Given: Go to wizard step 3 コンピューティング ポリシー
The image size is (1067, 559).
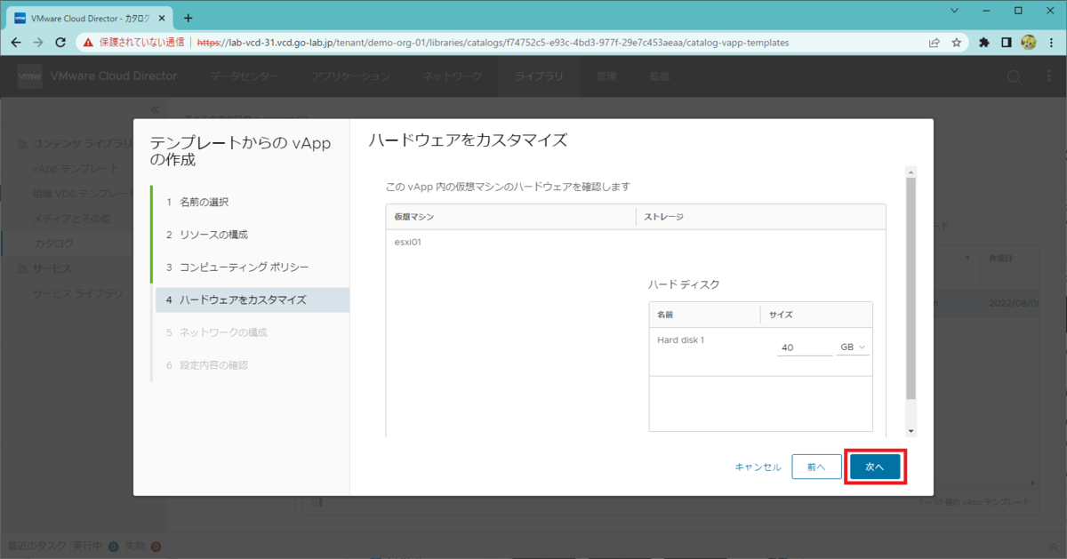Looking at the screenshot, I should 237,267.
